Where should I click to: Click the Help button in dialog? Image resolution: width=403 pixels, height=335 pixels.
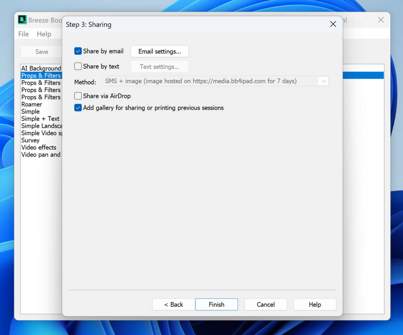[315, 304]
